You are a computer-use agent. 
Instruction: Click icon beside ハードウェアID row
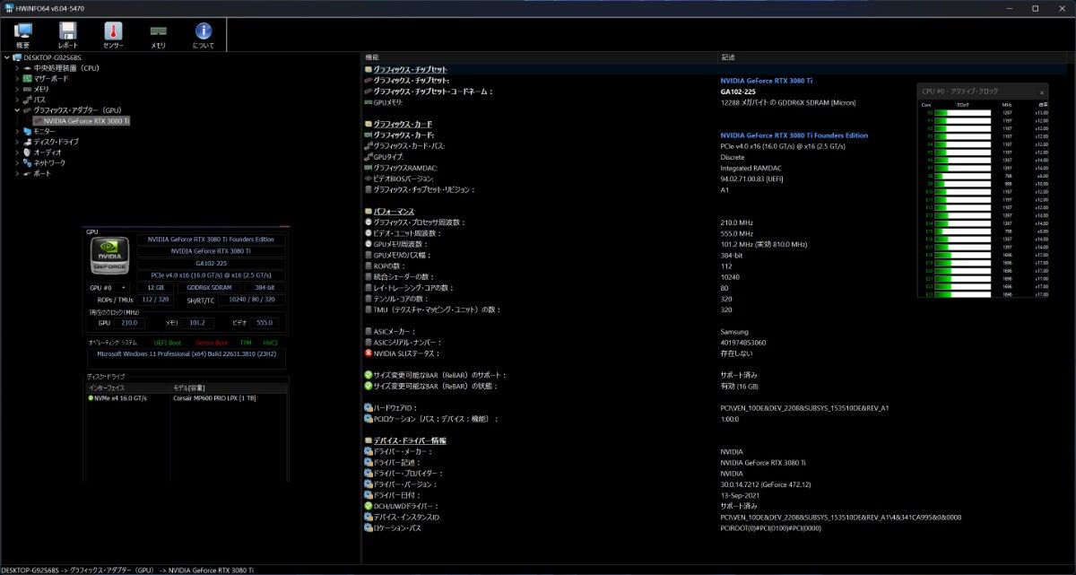click(x=369, y=407)
